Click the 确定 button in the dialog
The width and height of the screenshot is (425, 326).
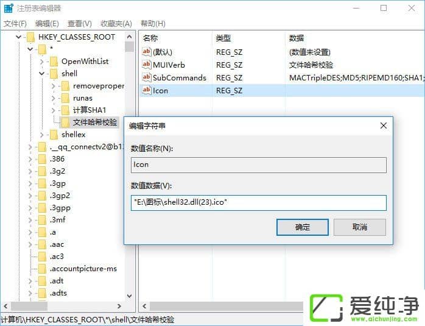(303, 227)
